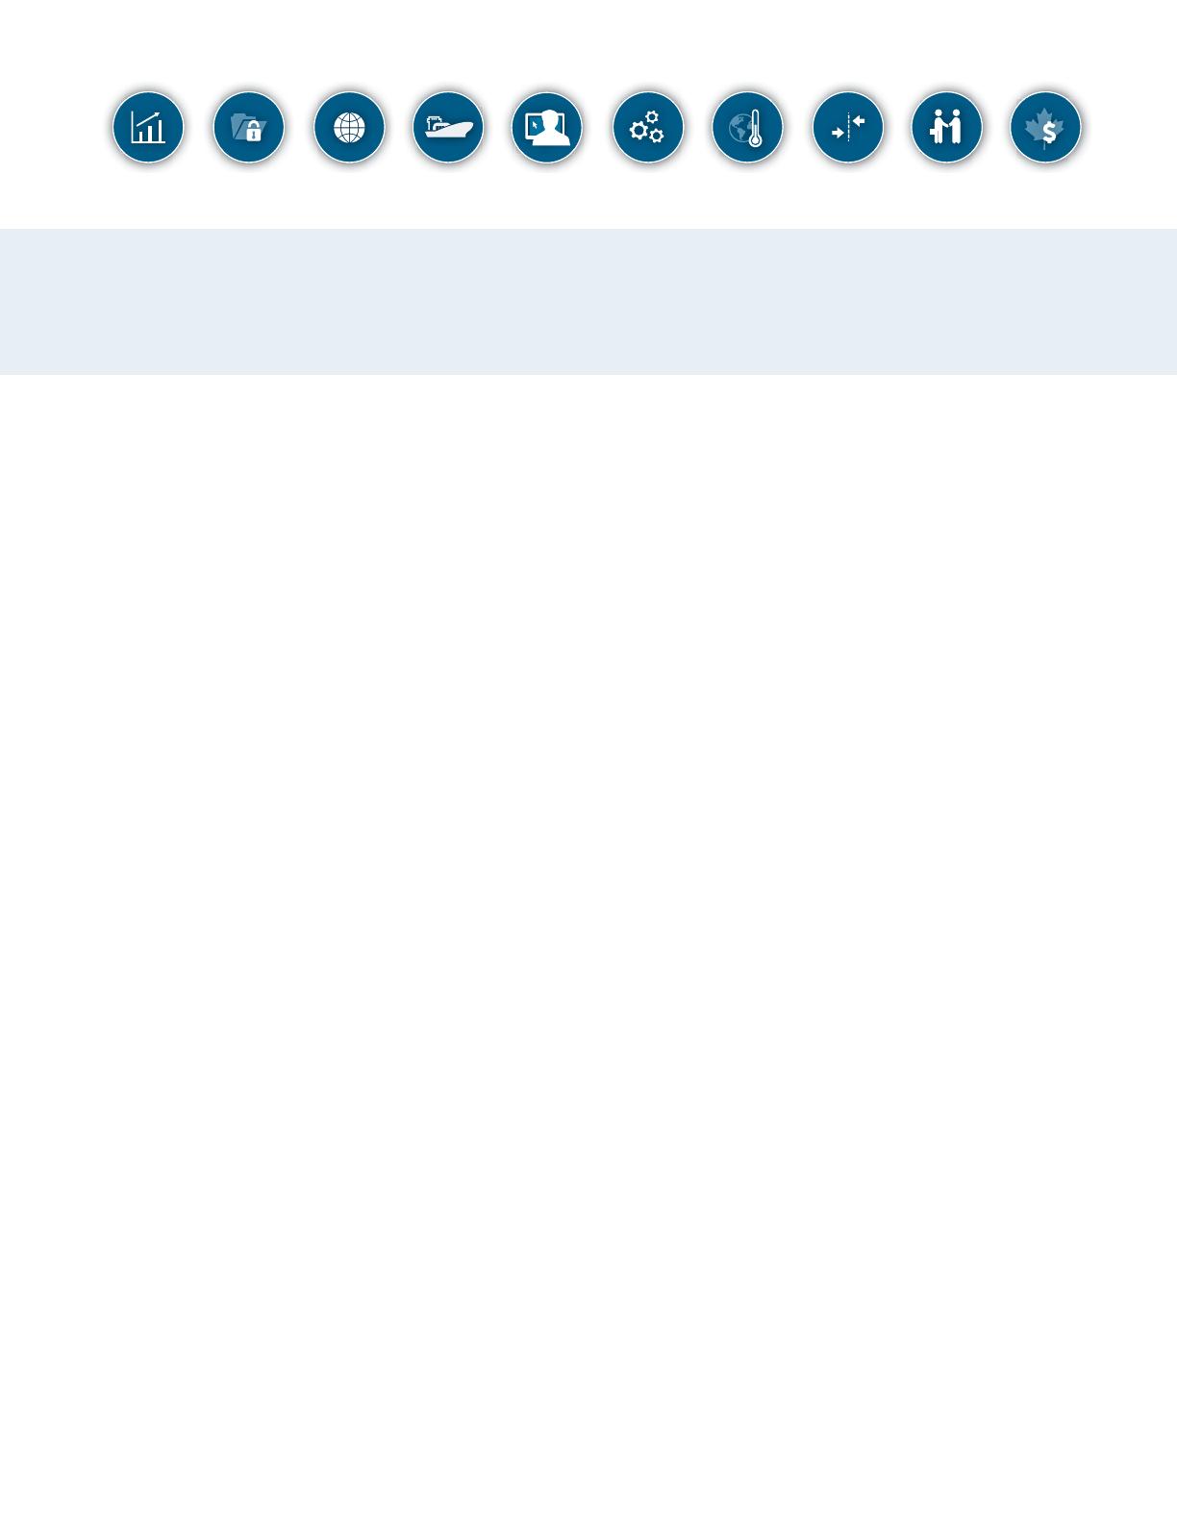Select the Canadian dollar leaf circle
Screen dimensions: 1177x1523
1046,127
